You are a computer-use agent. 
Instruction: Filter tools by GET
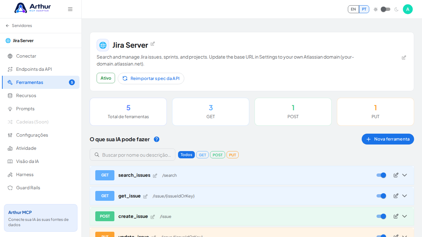point(202,155)
